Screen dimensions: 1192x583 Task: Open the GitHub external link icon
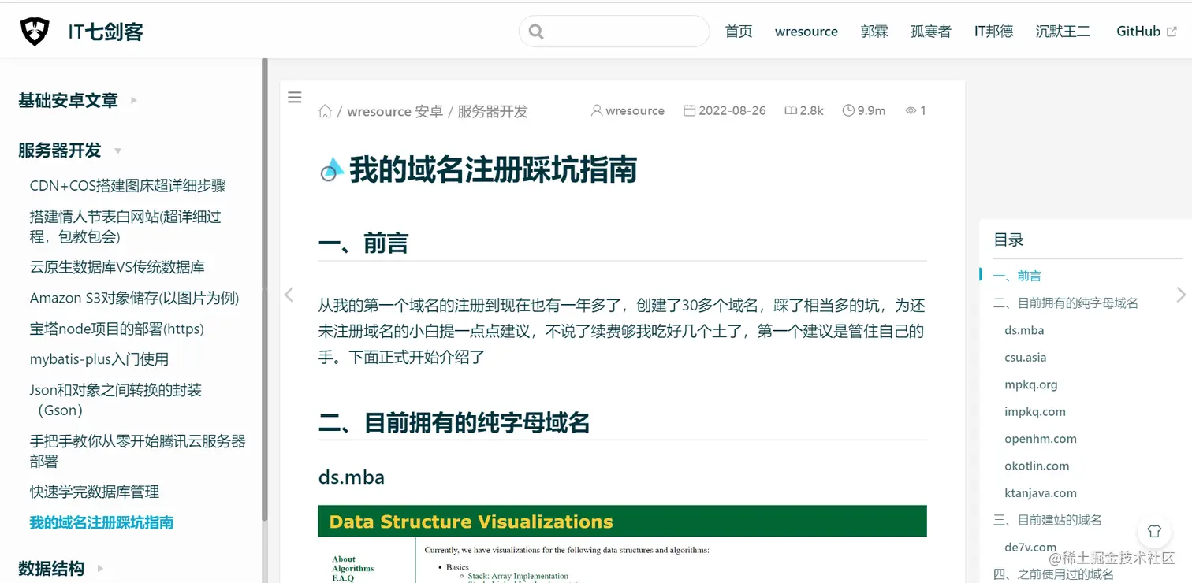pyautogui.click(x=1172, y=32)
